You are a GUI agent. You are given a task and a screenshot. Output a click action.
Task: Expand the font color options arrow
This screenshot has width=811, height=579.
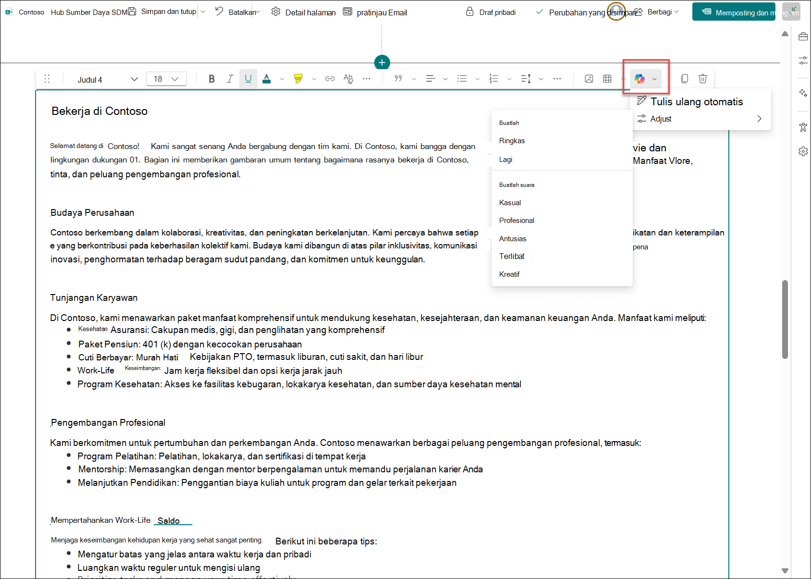(282, 79)
